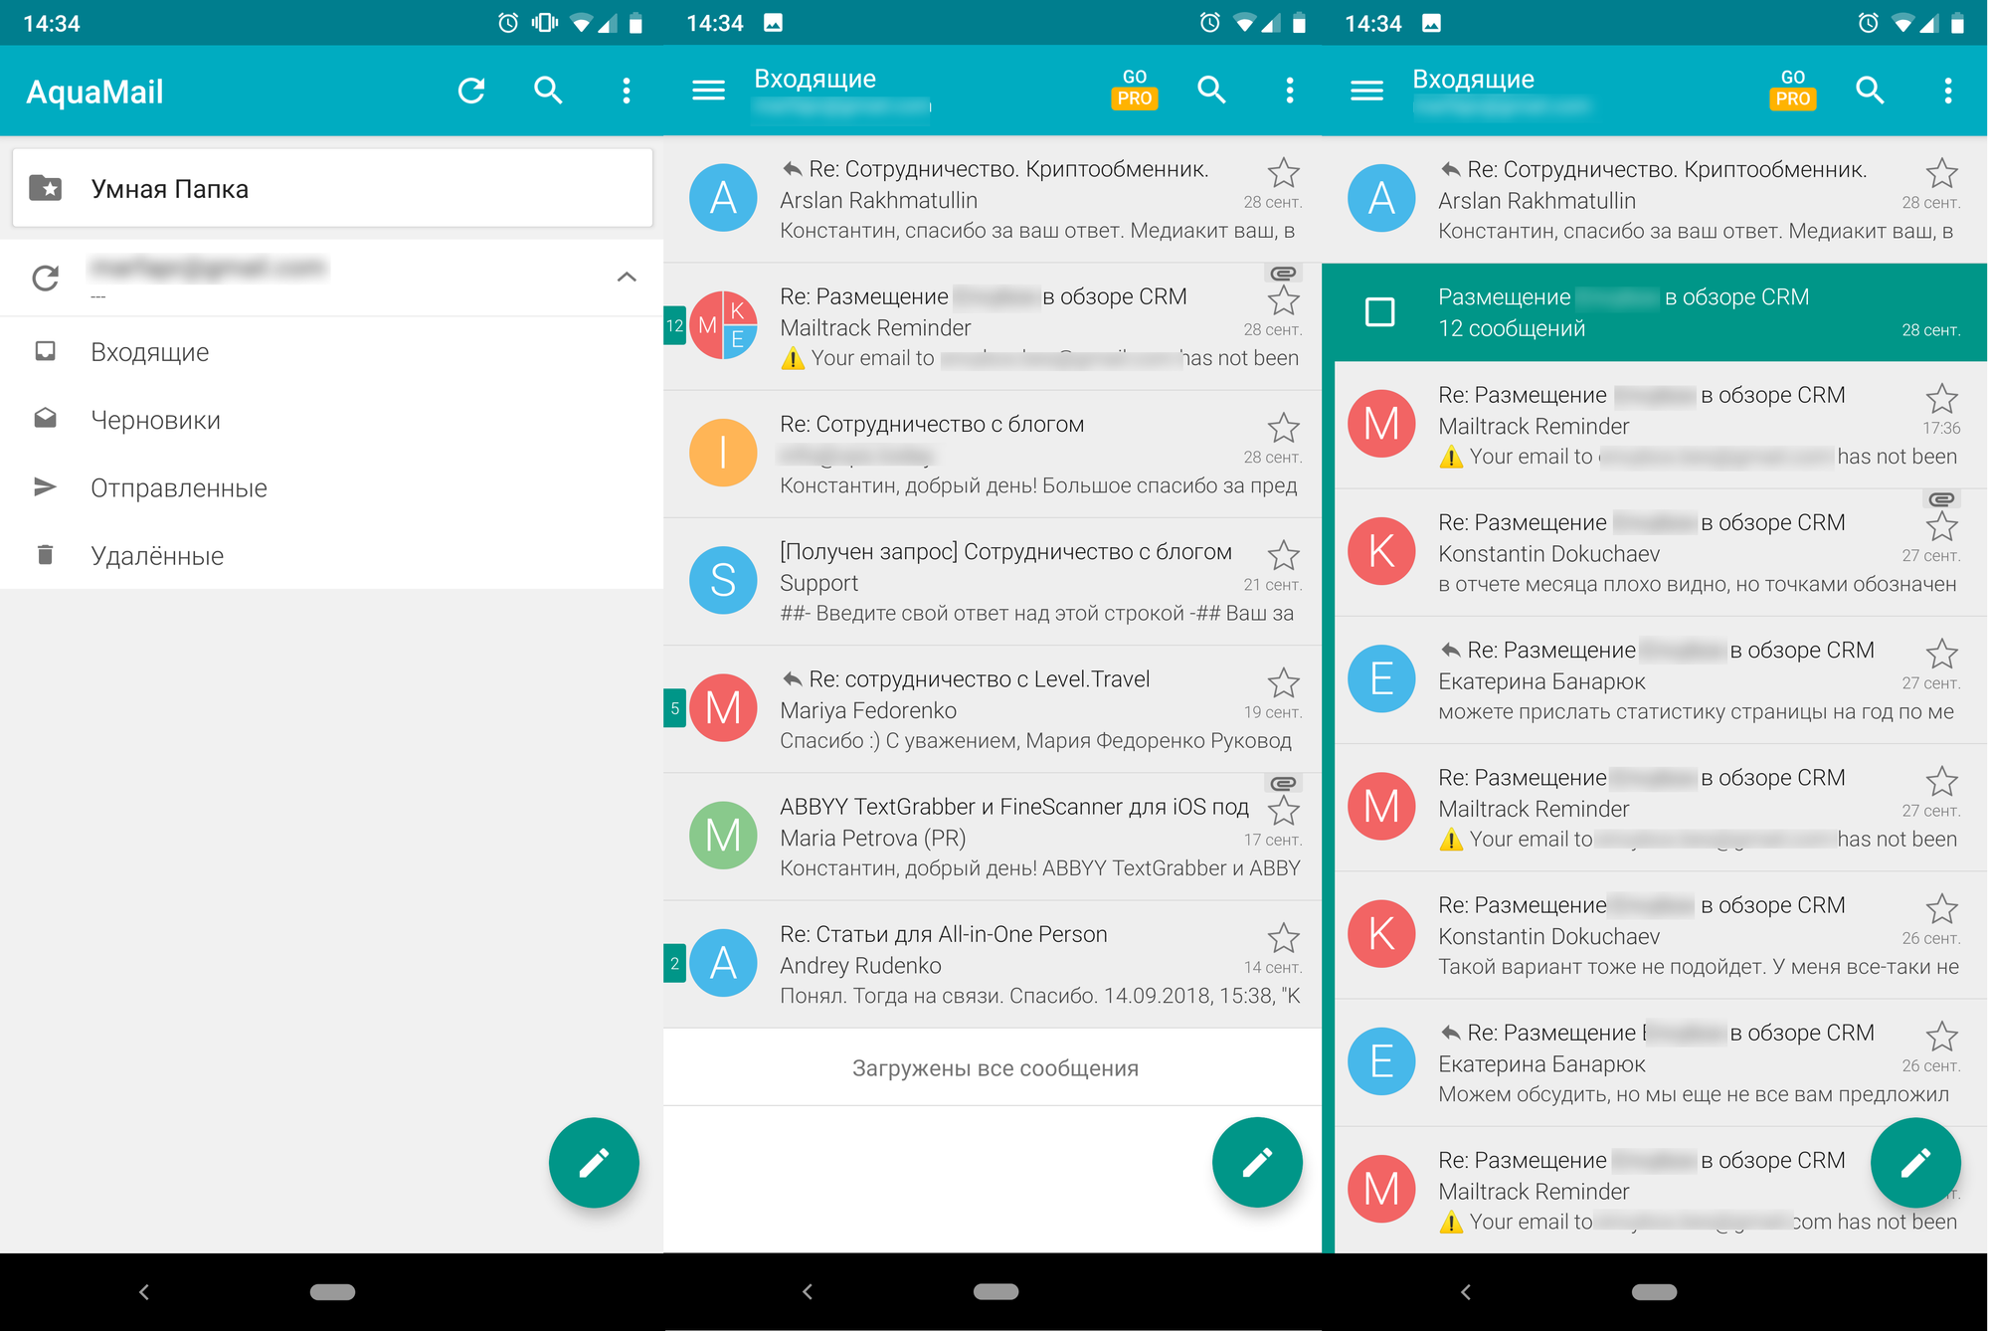Screen dimensions: 1989x1331
Task: Open overflow menu in the rightmost inbox
Action: 1947,91
